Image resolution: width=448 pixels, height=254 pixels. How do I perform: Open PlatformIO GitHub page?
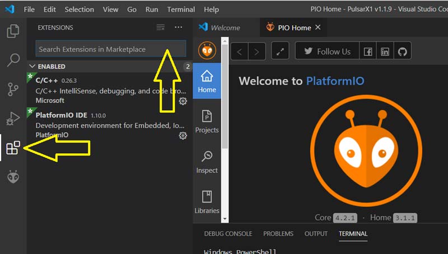[x=402, y=51]
